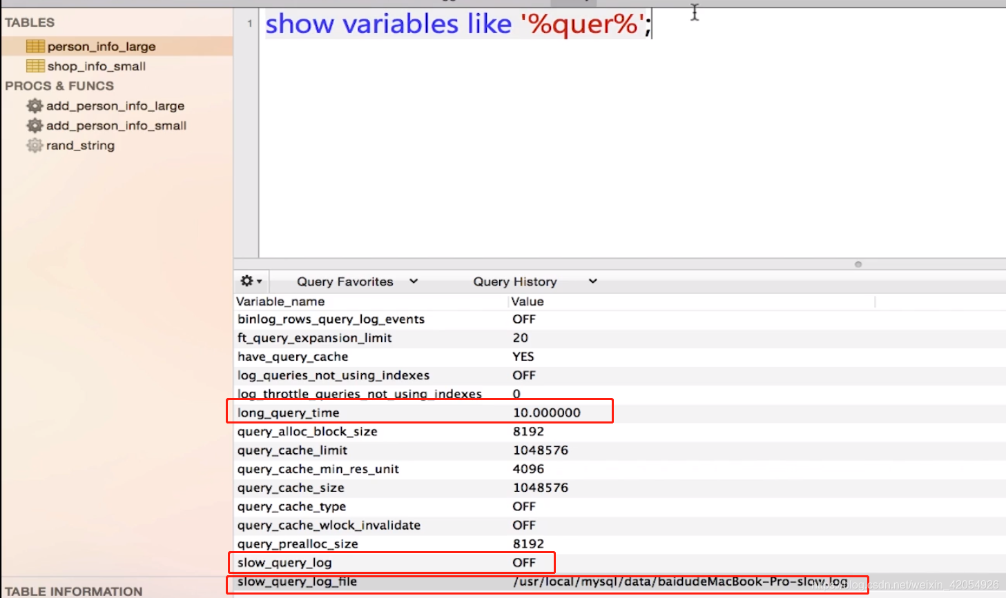Click the editor/results pane split handle
Screen dimensions: 1006x598
858,264
